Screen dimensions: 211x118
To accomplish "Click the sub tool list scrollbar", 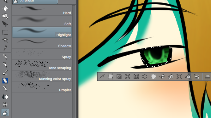I will point(74,61).
